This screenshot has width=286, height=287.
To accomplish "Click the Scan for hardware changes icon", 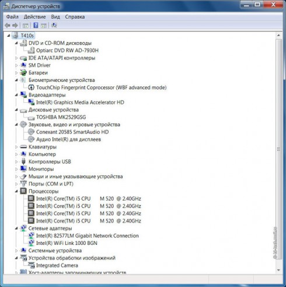I will [x=54, y=25].
